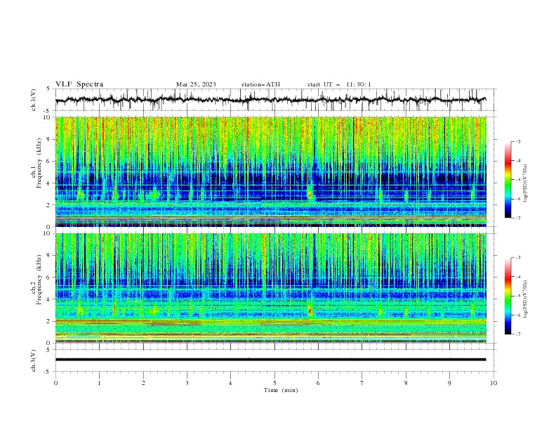Click the ch.1 spectrogram panel
The height and width of the screenshot is (430, 556).
pos(271,171)
